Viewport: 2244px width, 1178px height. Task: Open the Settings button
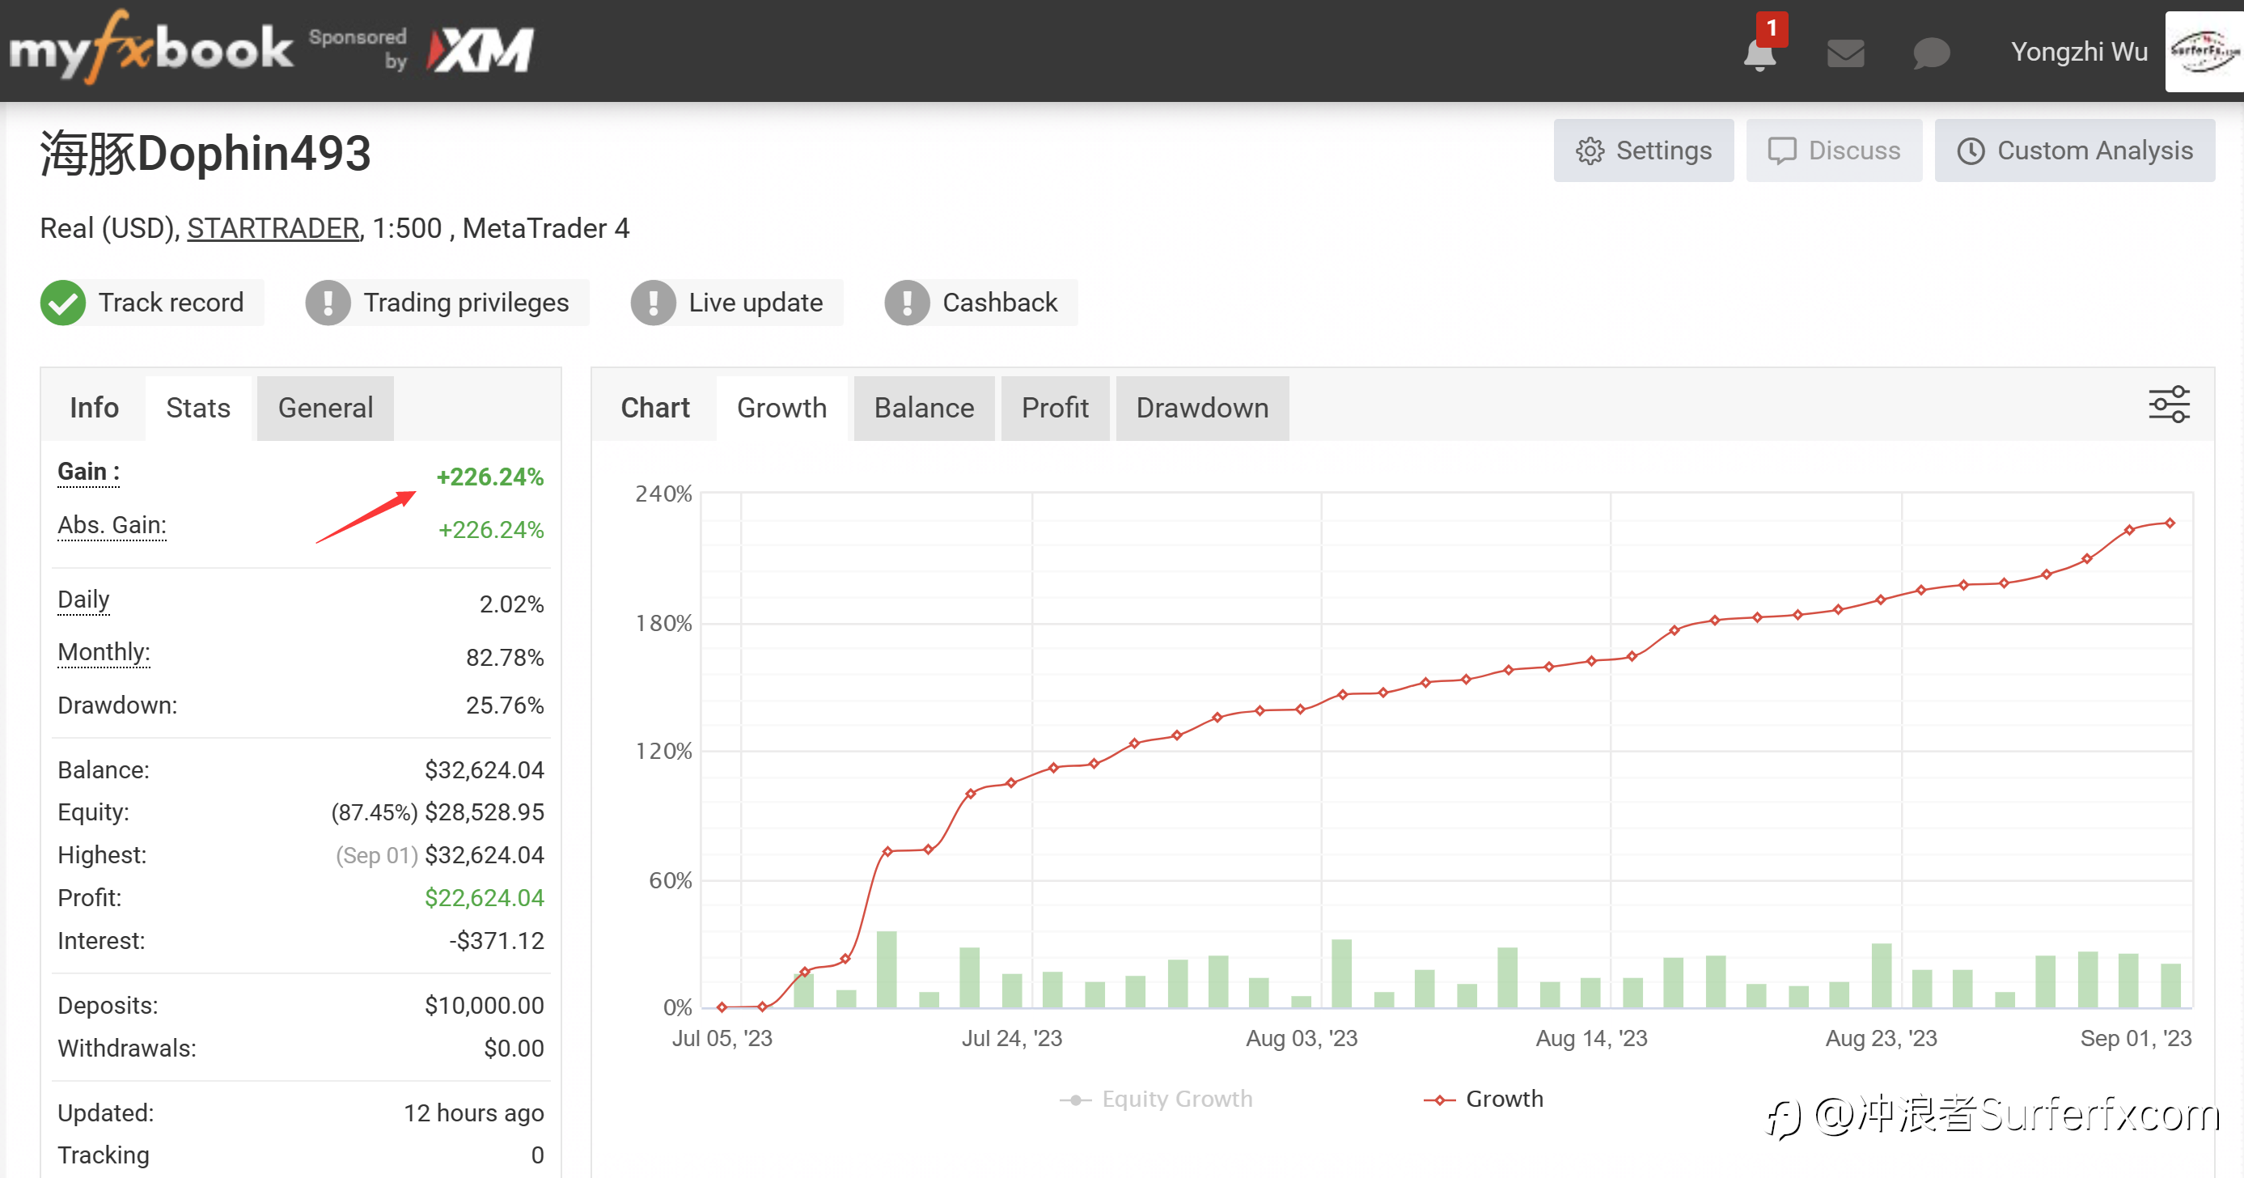1643,150
